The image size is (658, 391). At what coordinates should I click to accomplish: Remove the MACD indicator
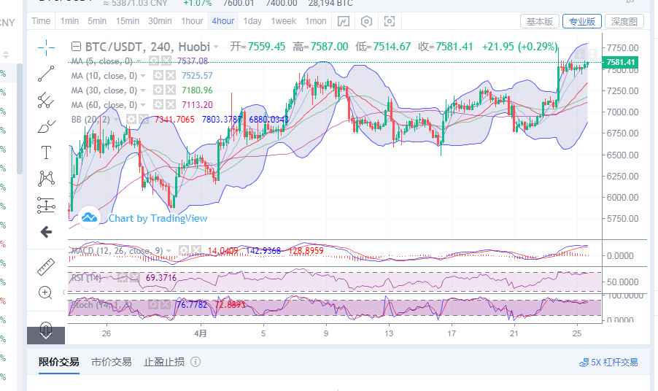pos(196,250)
